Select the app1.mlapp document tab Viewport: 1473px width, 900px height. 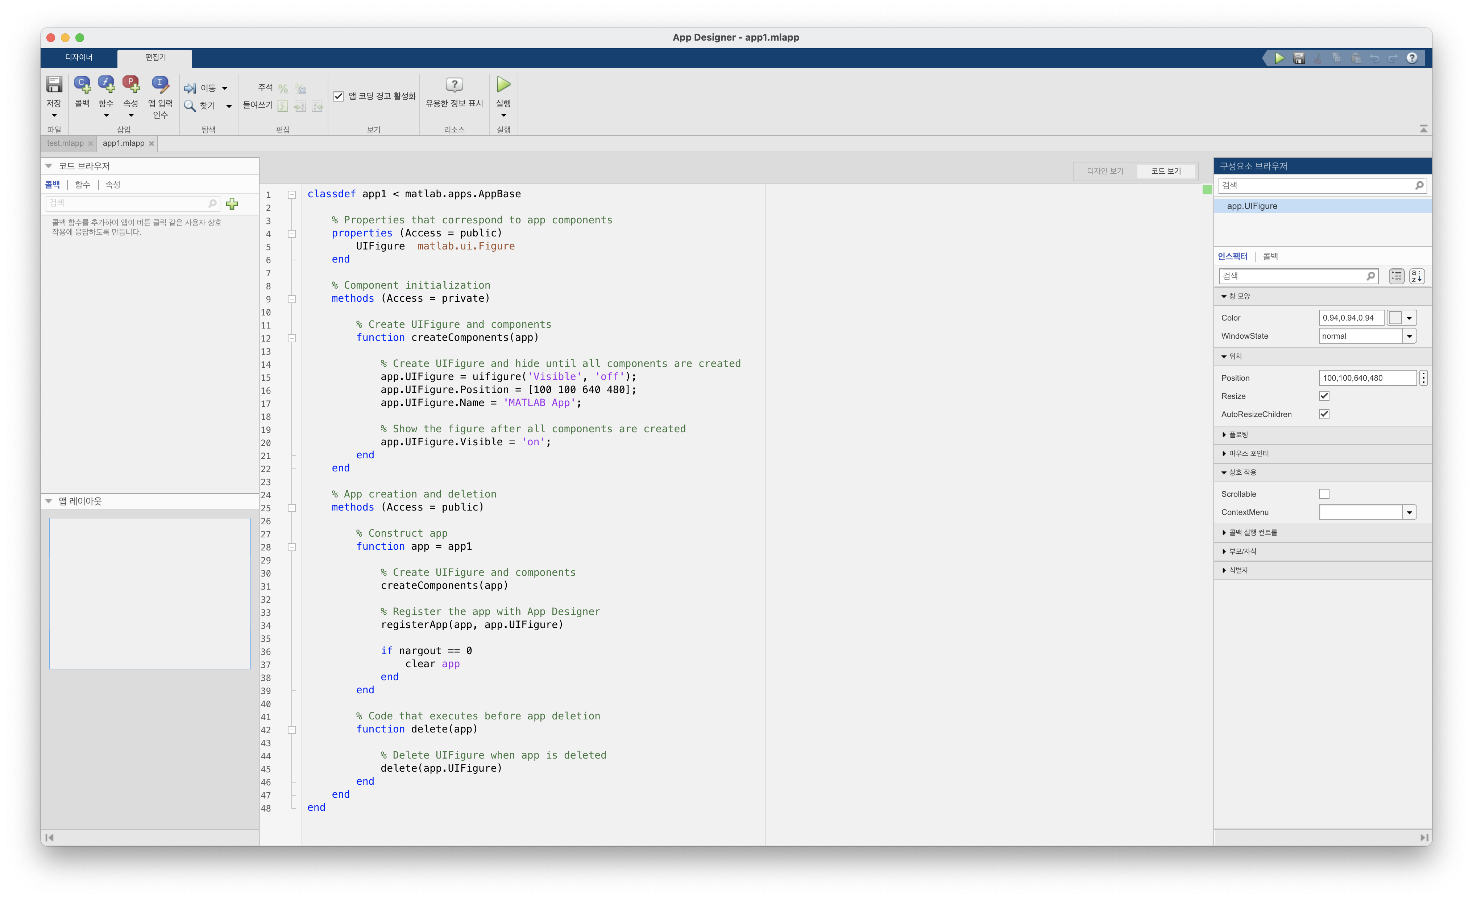pos(123,144)
